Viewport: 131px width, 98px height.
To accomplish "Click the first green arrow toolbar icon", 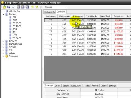I will [x=32, y=7].
